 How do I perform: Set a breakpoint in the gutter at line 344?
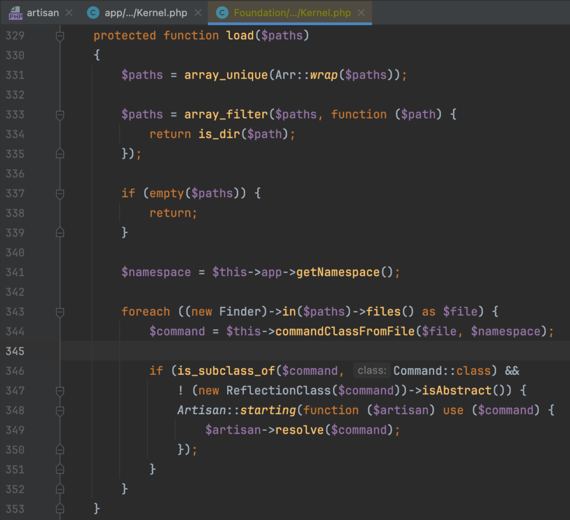(x=39, y=331)
